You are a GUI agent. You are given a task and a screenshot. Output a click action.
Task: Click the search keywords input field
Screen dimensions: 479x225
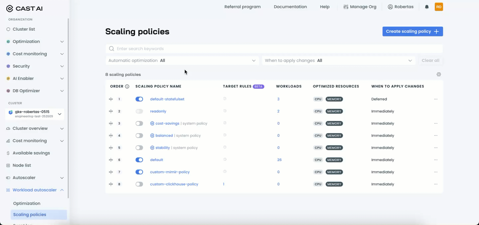click(274, 49)
